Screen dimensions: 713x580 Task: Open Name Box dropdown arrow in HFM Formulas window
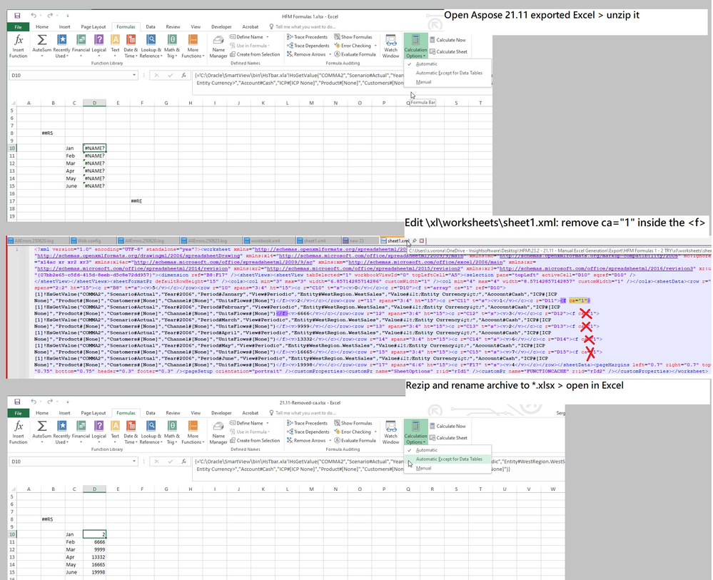(134, 75)
